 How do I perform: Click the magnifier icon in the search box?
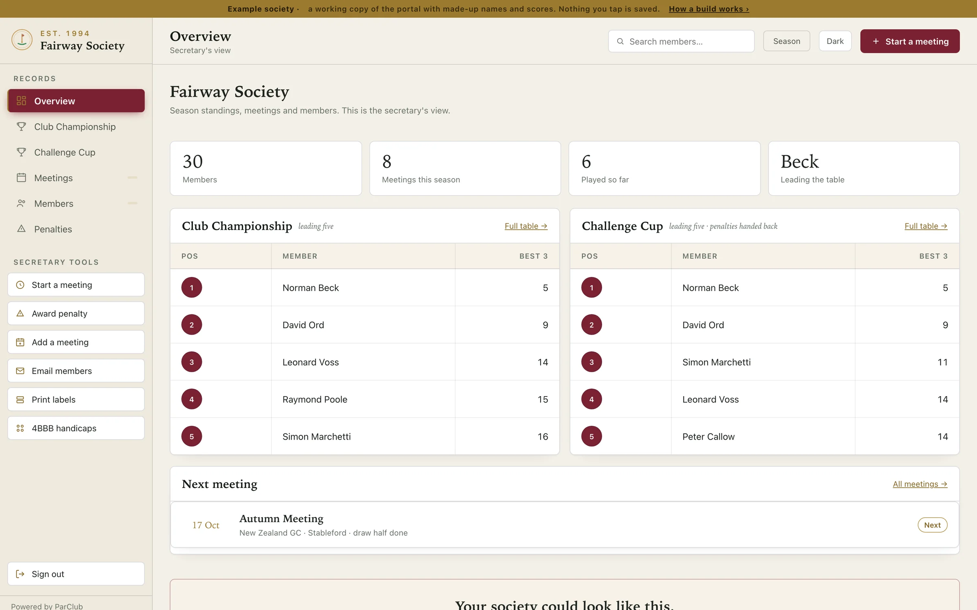point(620,41)
